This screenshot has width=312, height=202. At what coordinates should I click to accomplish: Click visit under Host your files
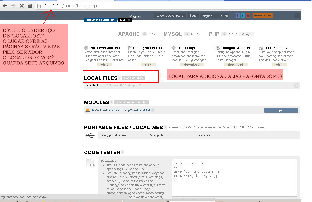pos(279,64)
